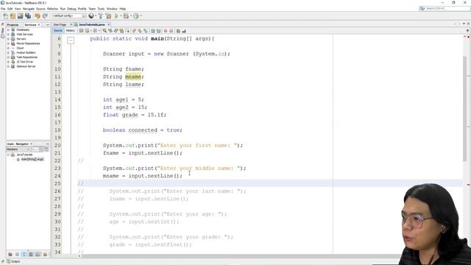Image resolution: width=471 pixels, height=265 pixels.
Task: Select the Hudson Builders tree item
Action: coord(26,52)
